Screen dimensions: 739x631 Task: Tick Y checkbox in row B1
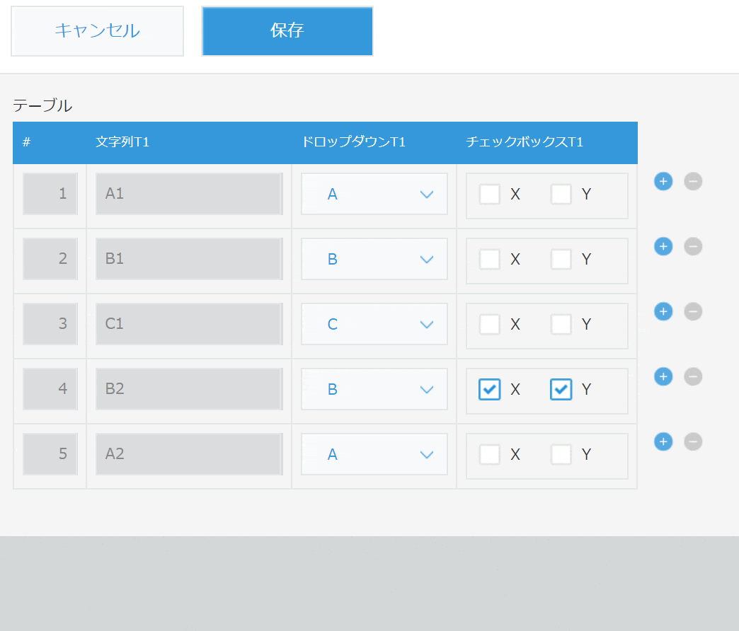coord(561,259)
